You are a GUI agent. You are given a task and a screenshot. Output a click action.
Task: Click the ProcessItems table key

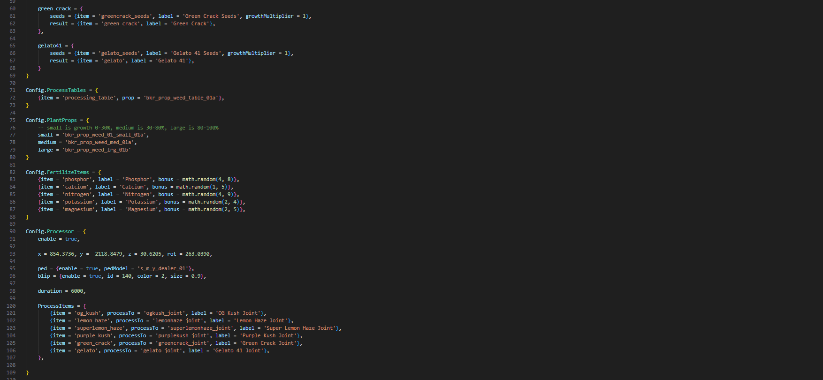pyautogui.click(x=56, y=306)
